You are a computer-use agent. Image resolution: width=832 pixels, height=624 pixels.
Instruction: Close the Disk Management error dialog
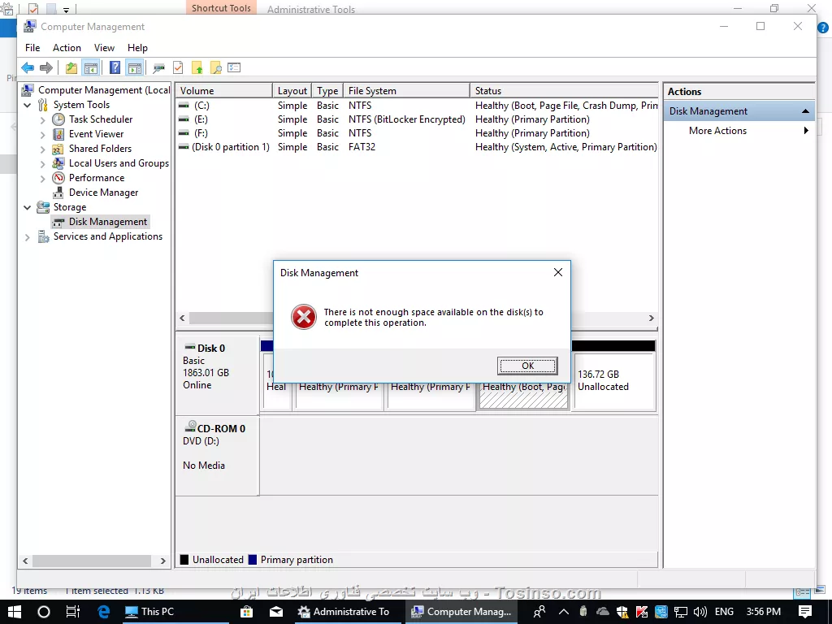(558, 272)
